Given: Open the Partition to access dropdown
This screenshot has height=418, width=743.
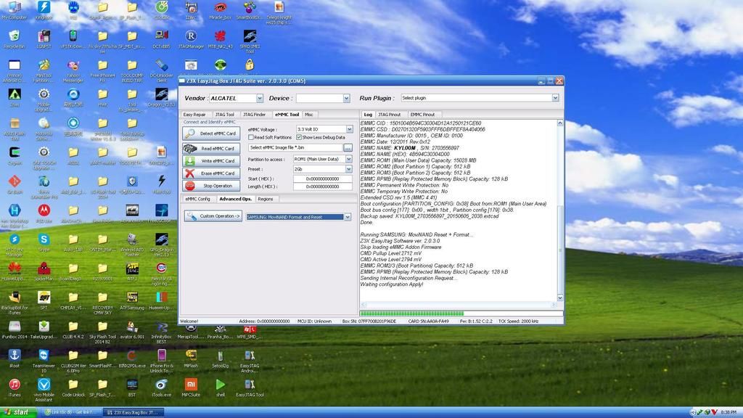Looking at the screenshot, I should (349, 159).
